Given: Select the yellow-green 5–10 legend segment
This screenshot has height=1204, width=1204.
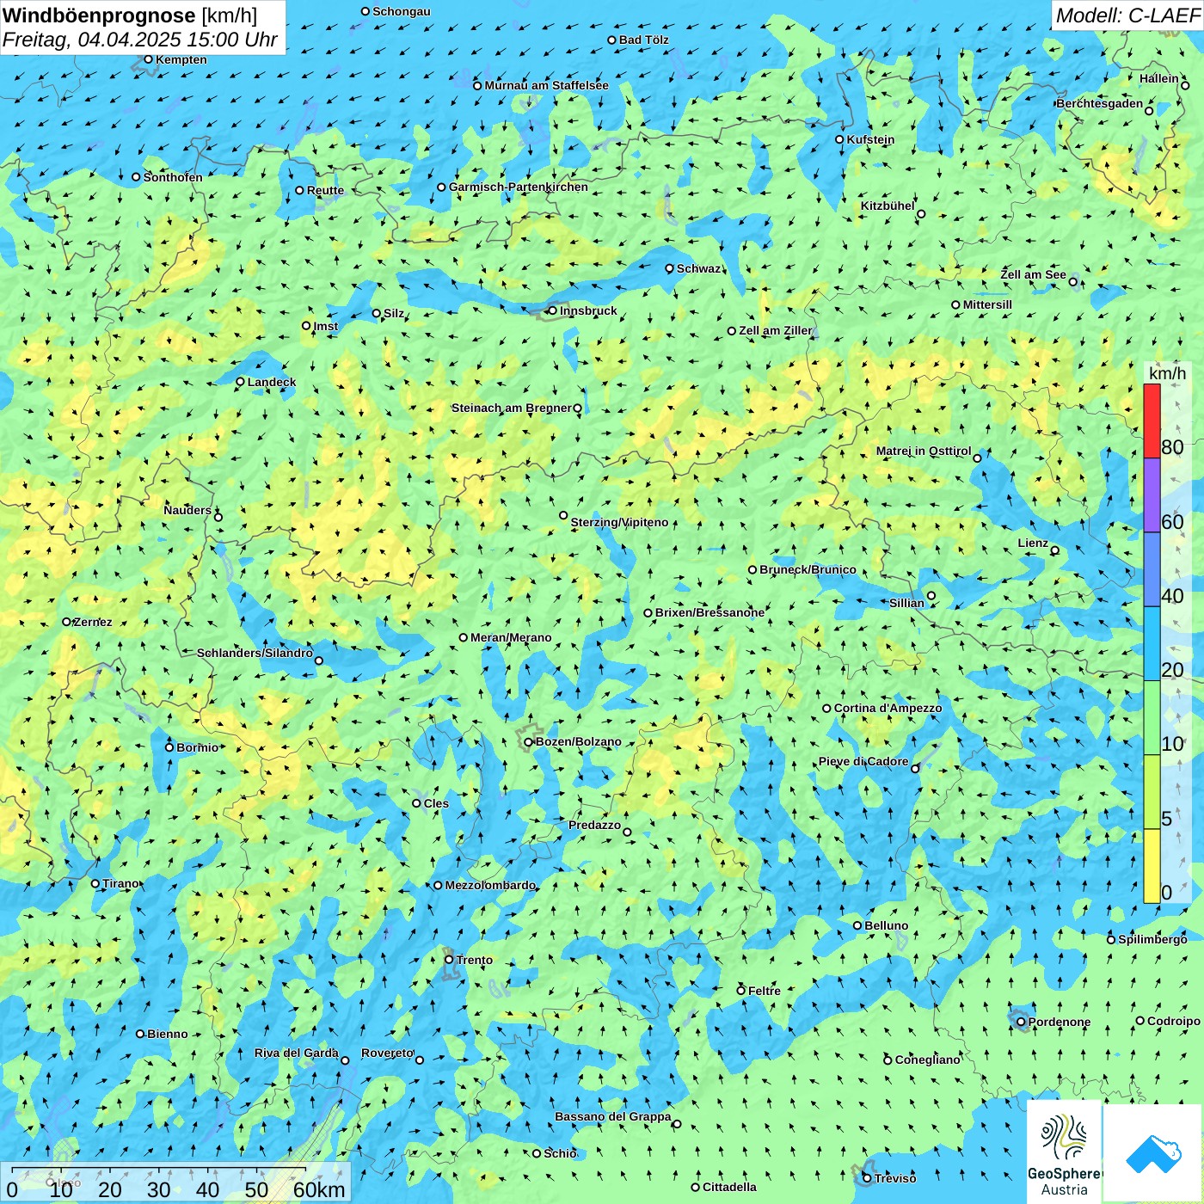Looking at the screenshot, I should [1152, 792].
